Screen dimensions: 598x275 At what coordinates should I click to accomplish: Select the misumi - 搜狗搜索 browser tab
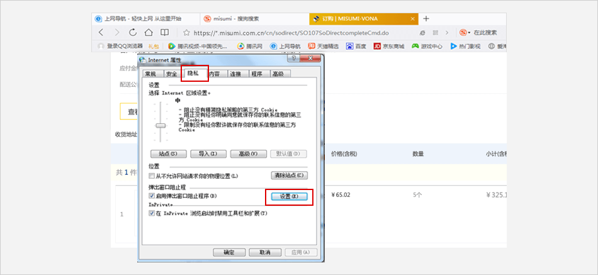point(255,18)
